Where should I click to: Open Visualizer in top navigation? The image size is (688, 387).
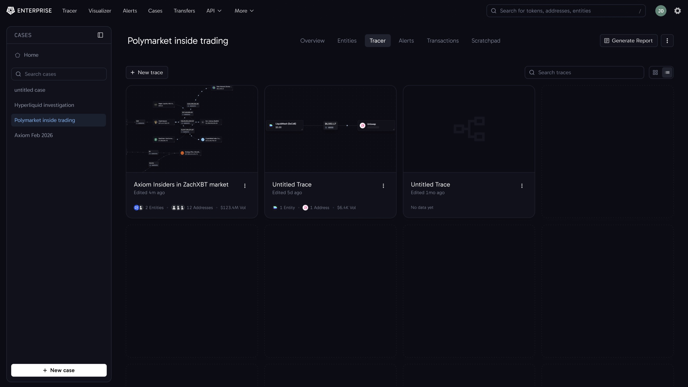pyautogui.click(x=100, y=11)
